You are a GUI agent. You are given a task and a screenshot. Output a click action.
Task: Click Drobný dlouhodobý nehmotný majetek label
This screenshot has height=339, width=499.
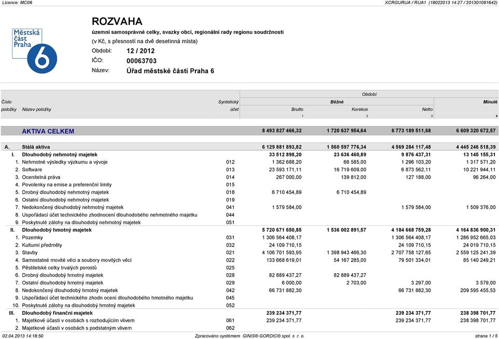point(65,192)
